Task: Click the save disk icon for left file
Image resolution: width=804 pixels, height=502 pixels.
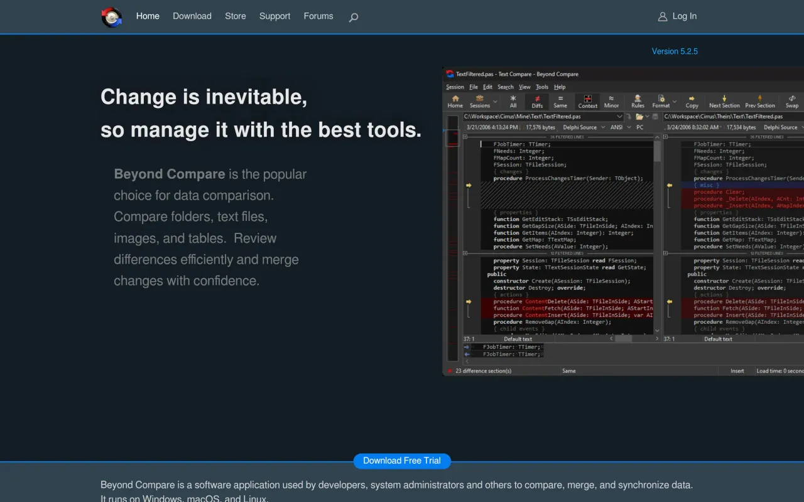Action: [x=655, y=117]
